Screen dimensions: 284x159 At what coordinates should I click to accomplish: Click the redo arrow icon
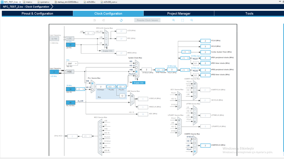pyautogui.click(x=103, y=20)
